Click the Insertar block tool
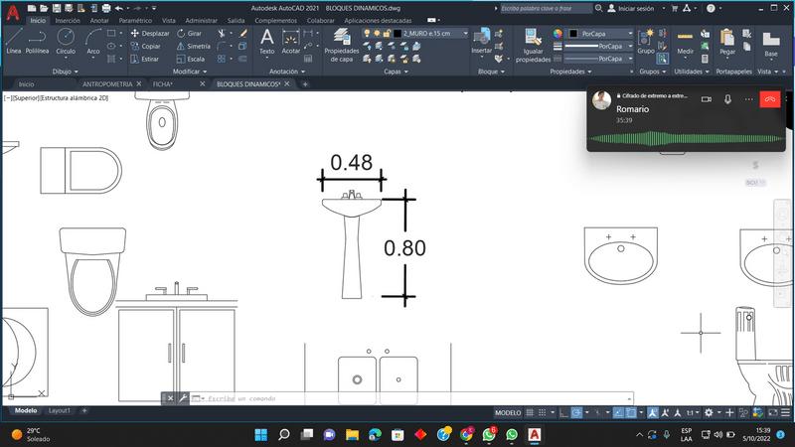The width and height of the screenshot is (795, 447). pyautogui.click(x=481, y=42)
